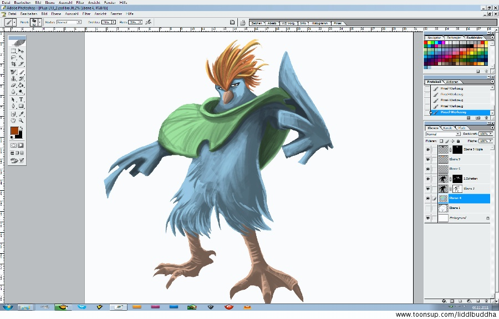
Task: Select the Rectangle shape tool
Action: [21, 106]
